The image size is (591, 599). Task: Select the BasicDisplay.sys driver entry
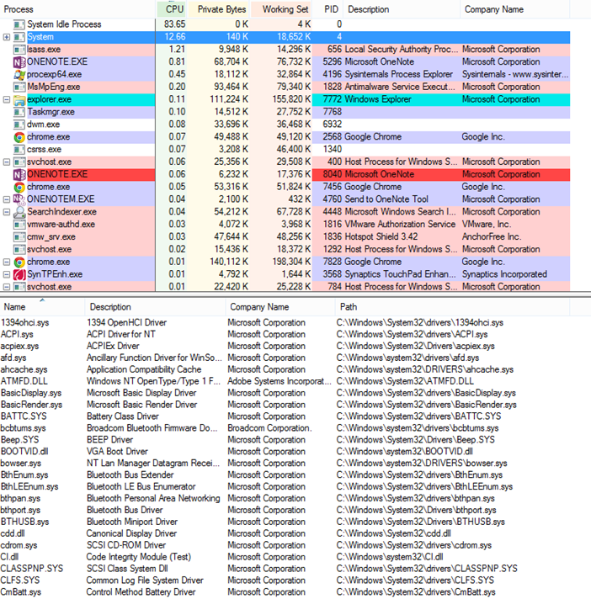(285, 393)
